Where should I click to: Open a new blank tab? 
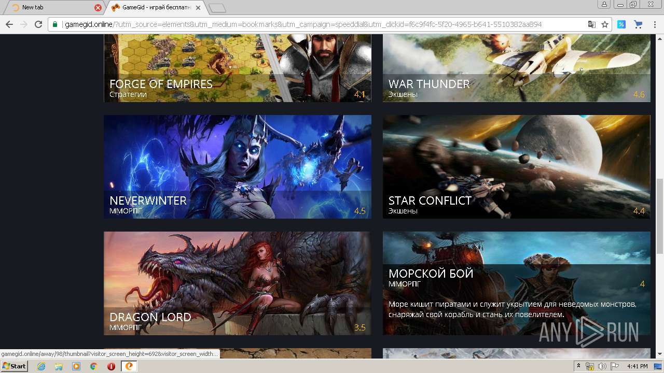[217, 8]
